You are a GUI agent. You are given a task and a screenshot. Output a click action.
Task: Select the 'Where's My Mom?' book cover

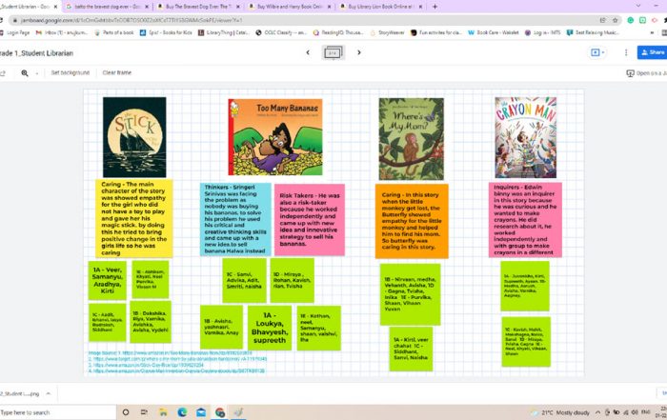pyautogui.click(x=412, y=139)
